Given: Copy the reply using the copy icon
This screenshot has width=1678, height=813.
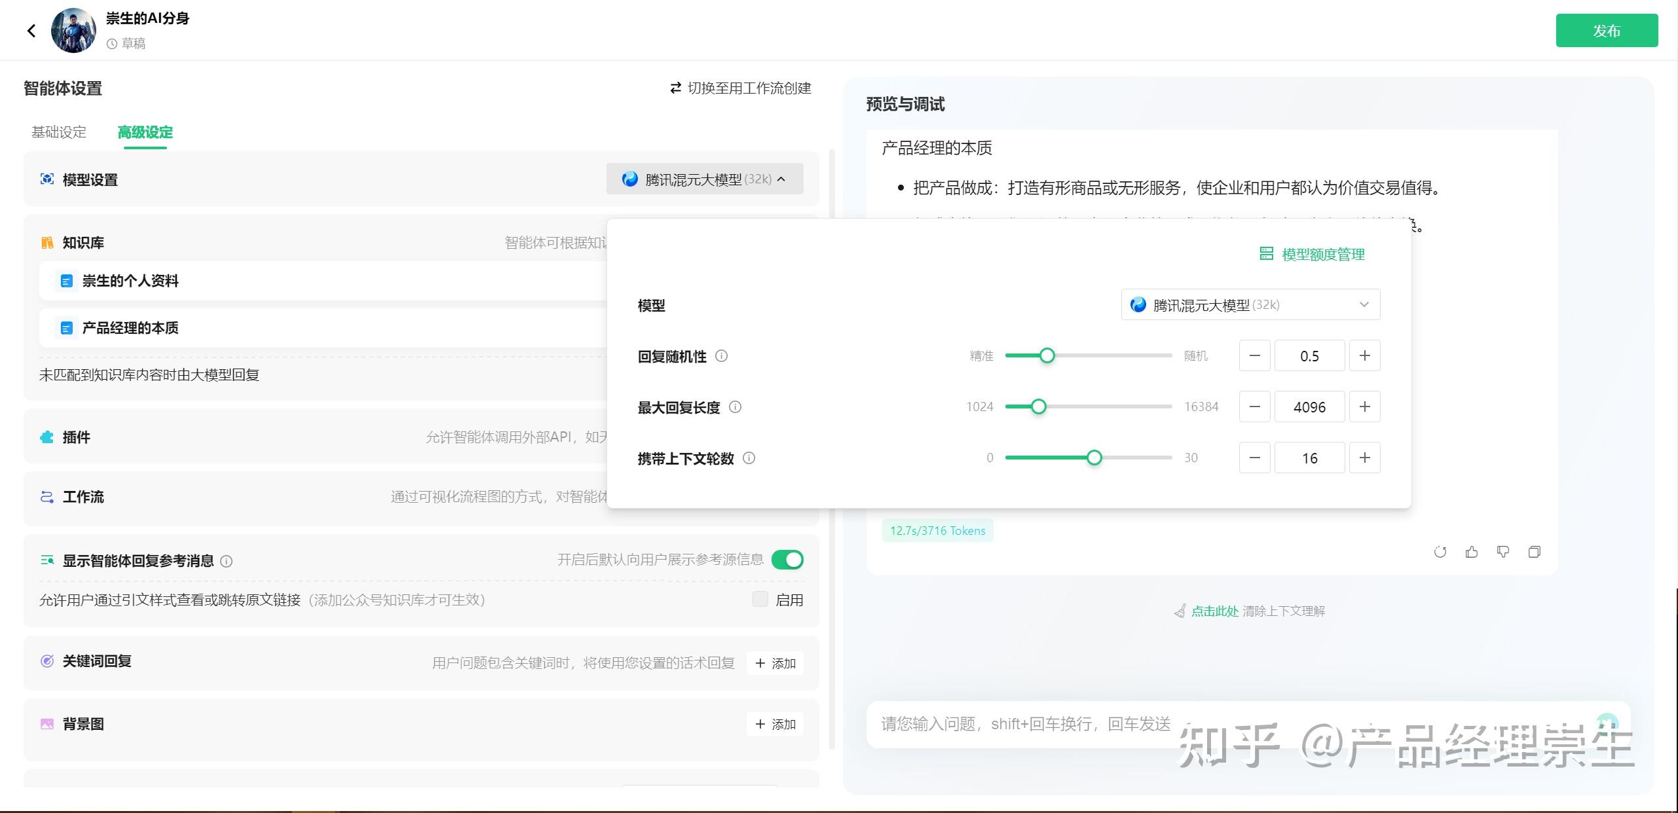Looking at the screenshot, I should pos(1534,552).
